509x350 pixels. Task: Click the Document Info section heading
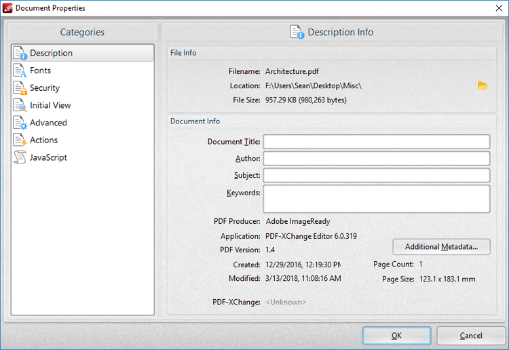[x=195, y=121]
